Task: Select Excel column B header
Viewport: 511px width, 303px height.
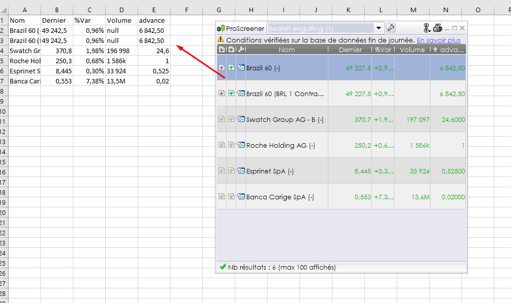Action: tap(57, 10)
